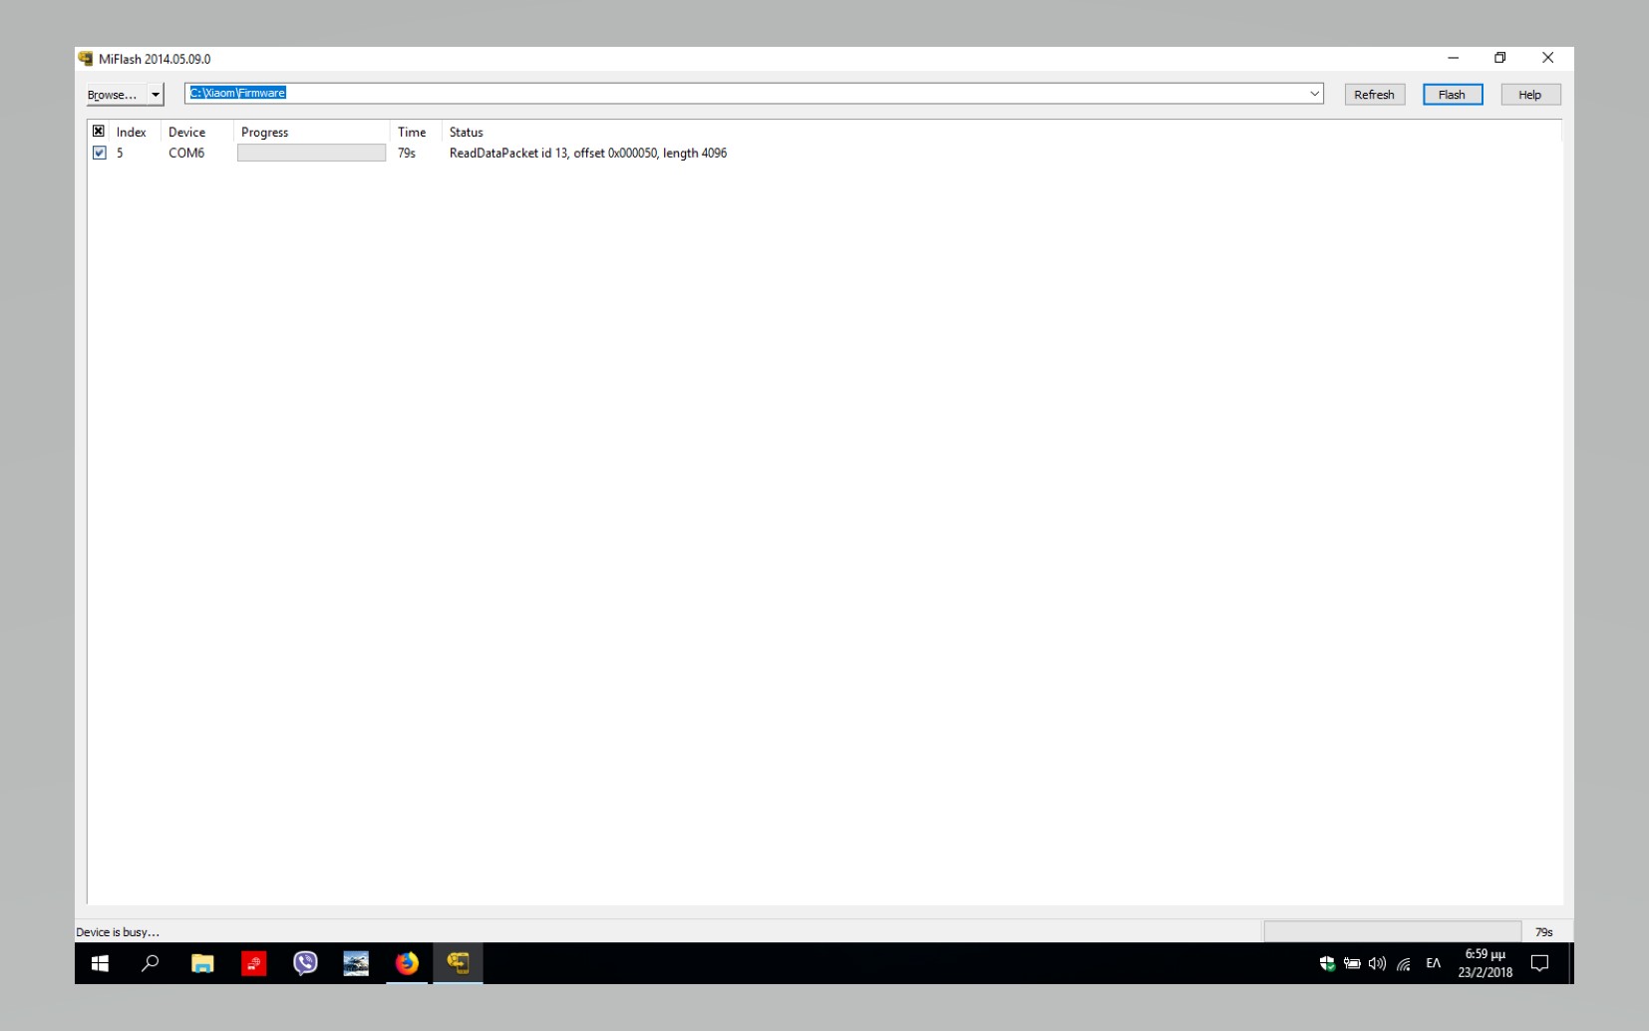
Task: Open the red app on the taskbar
Action: tap(254, 963)
